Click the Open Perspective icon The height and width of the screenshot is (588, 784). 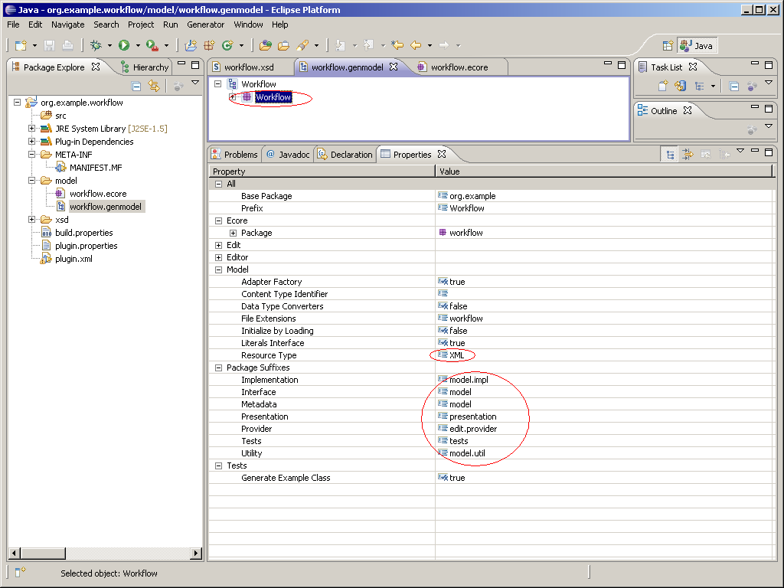668,45
